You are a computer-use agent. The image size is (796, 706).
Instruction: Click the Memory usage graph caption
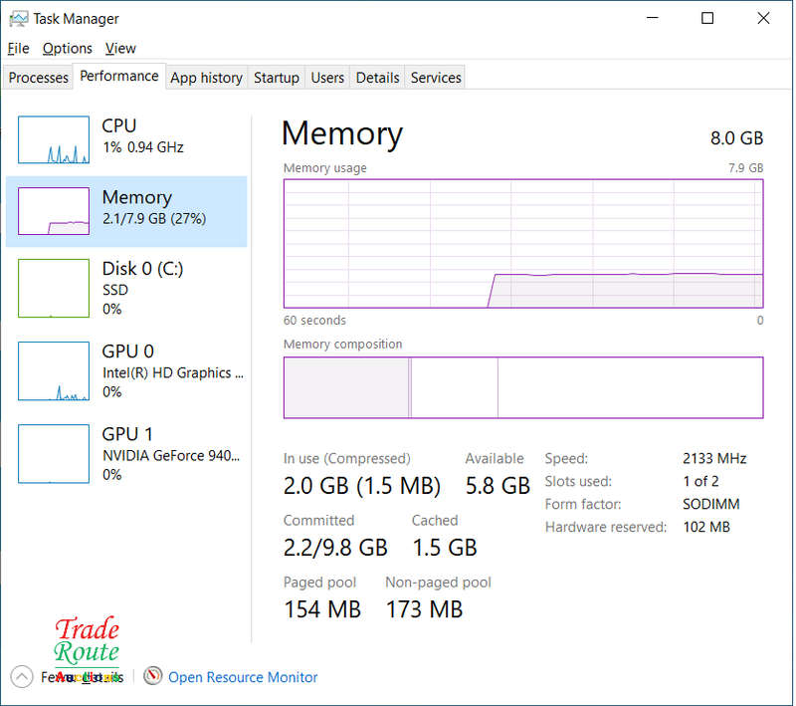325,168
